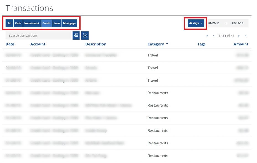Open the 30 days range dropdown

coord(196,23)
